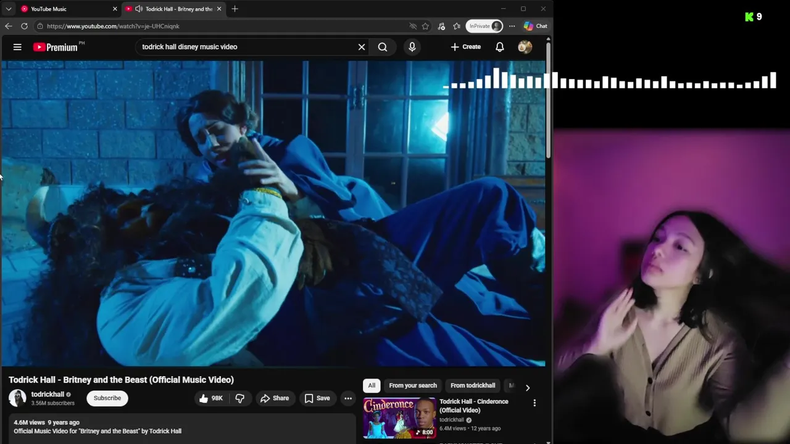Screen dimensions: 790x444
Task: Open the todrickhall channel avatar
Action: coord(17,398)
